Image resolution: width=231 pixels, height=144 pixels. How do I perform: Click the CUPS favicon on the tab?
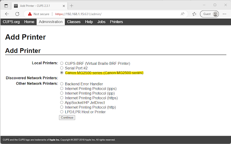click(16, 6)
